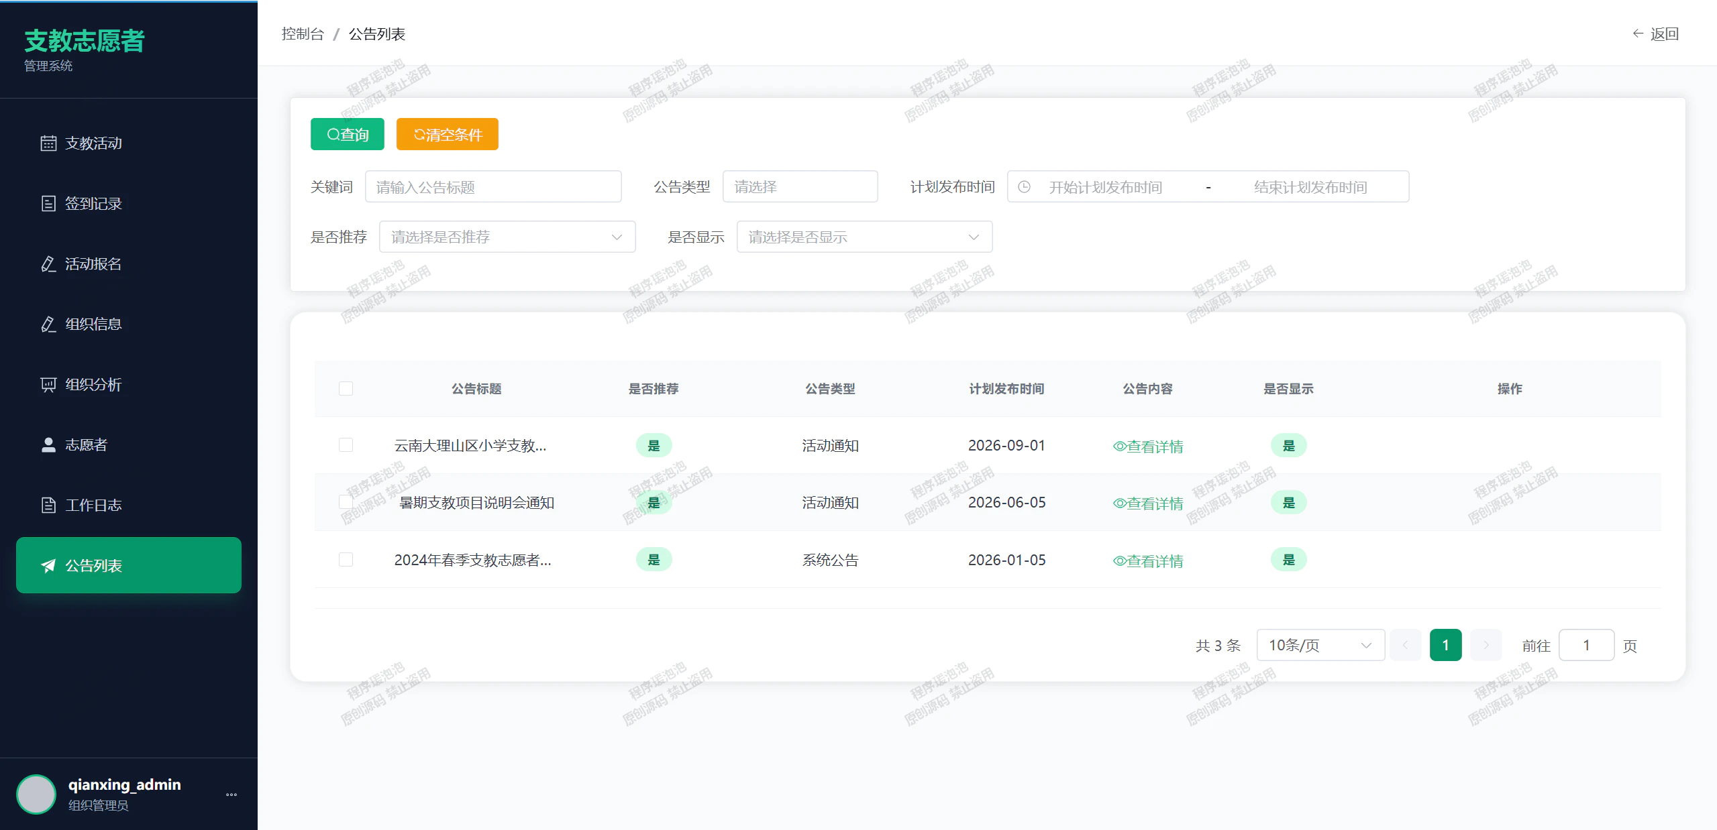Open 签到记录 in the sidebar

pyautogui.click(x=129, y=204)
